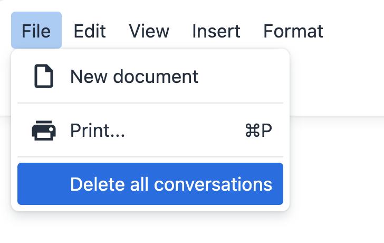The height and width of the screenshot is (243, 384).
Task: Switch to the View menu
Action: click(149, 31)
